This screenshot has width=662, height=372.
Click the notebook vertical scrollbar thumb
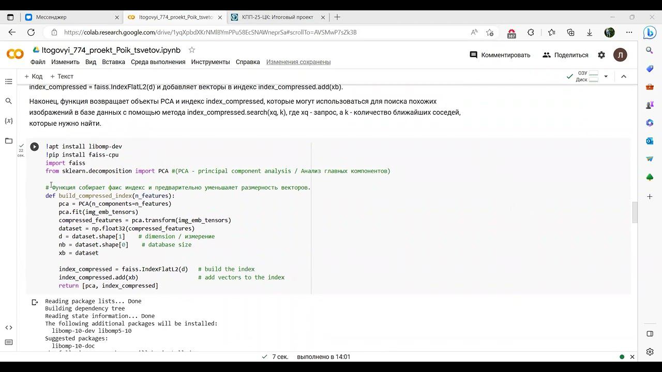[x=635, y=212]
